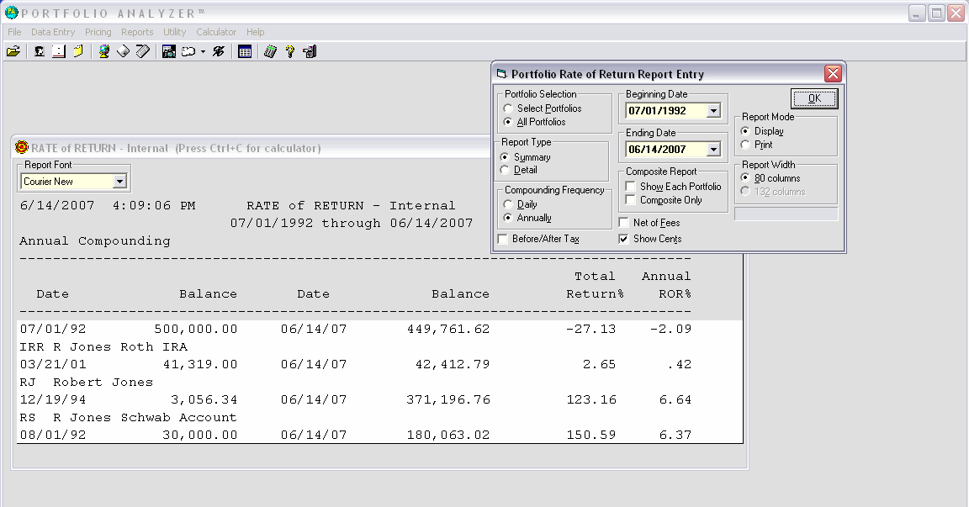
Task: Click the yellow question mark help icon
Action: (x=290, y=52)
